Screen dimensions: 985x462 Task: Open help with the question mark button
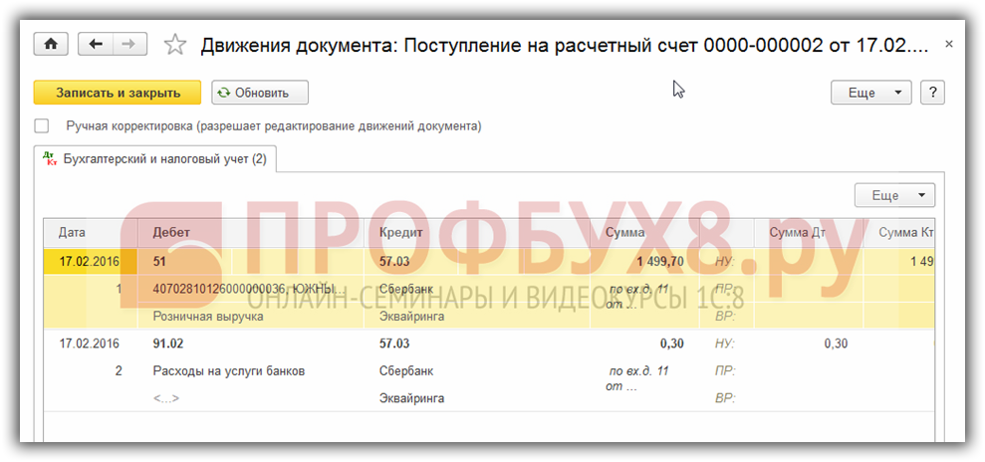pyautogui.click(x=933, y=93)
